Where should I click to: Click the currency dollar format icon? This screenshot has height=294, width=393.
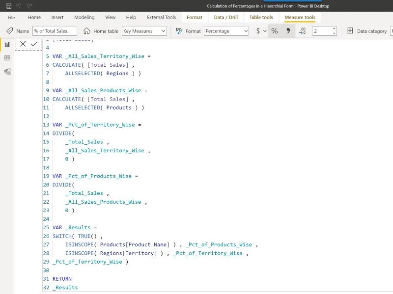point(258,31)
